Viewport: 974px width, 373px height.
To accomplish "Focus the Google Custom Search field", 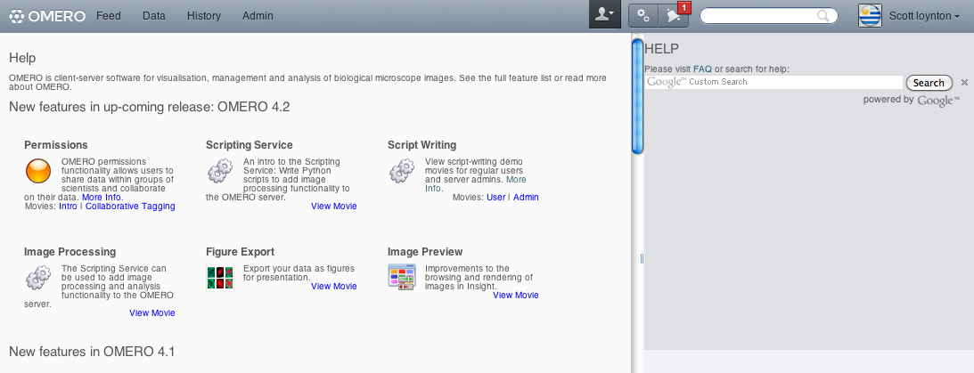I will pos(773,82).
